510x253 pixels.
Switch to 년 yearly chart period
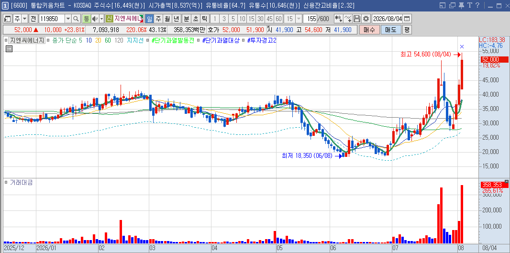click(176, 19)
